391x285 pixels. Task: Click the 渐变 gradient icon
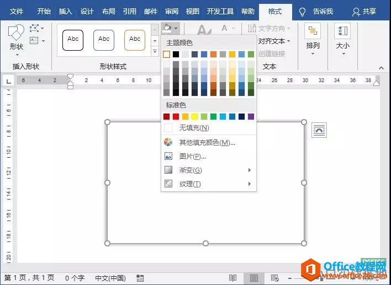168,170
